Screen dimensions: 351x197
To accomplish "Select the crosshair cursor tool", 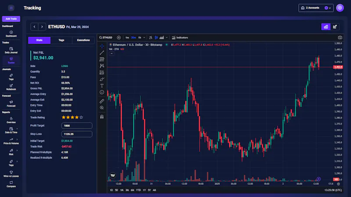I will click(x=102, y=46).
